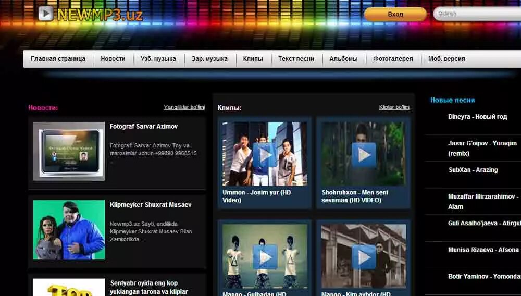Play the Mango - Gulbadan clip
The width and height of the screenshot is (521, 296).
point(265,257)
